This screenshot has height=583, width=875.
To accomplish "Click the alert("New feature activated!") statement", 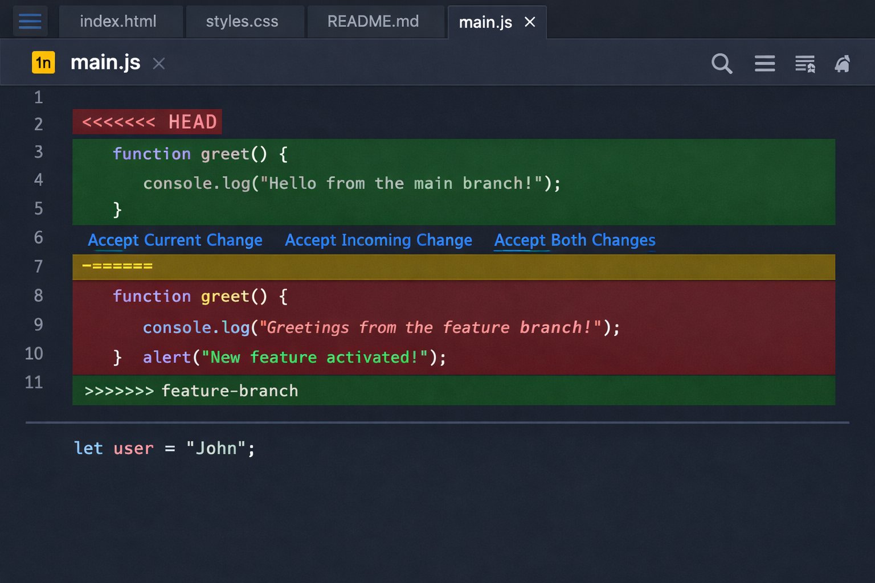I will (294, 358).
